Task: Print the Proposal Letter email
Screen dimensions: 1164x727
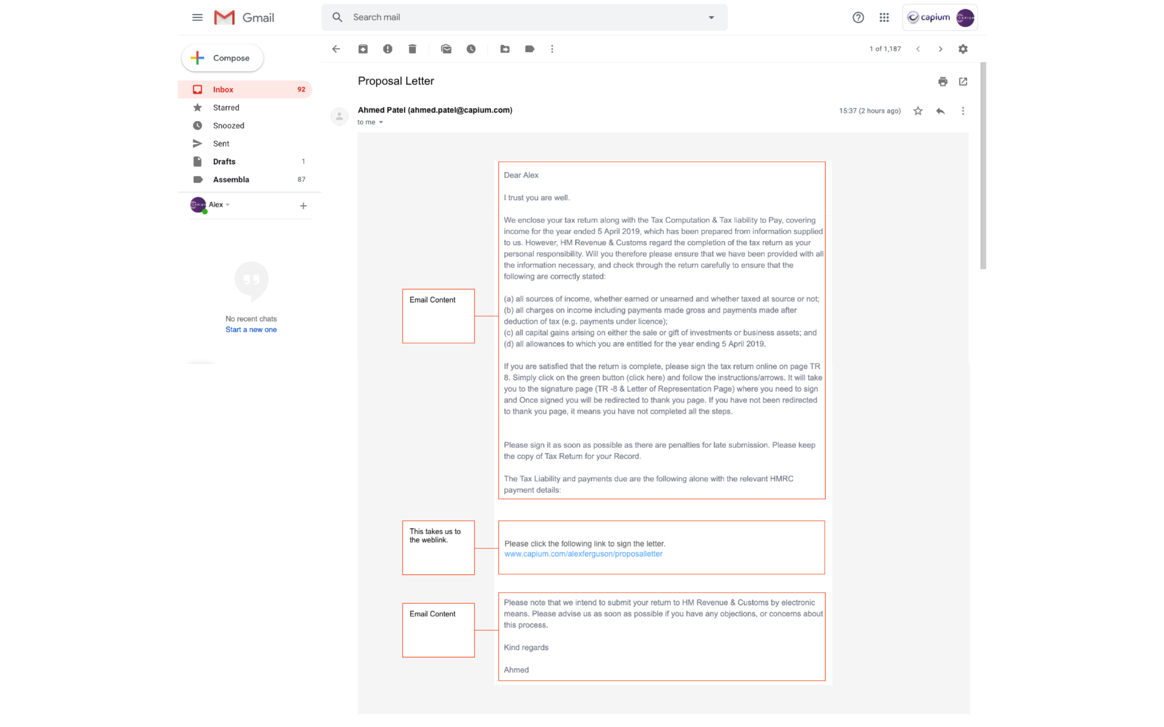Action: 942,82
